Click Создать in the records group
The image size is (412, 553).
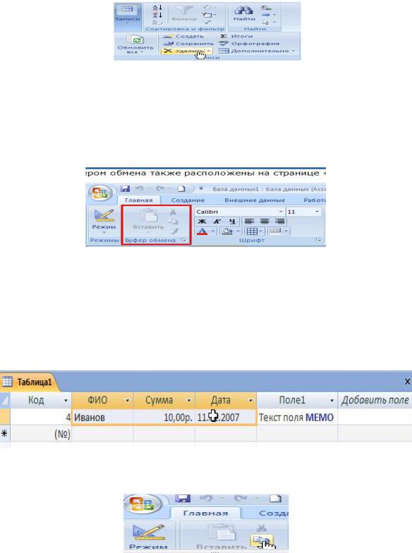tap(183, 36)
